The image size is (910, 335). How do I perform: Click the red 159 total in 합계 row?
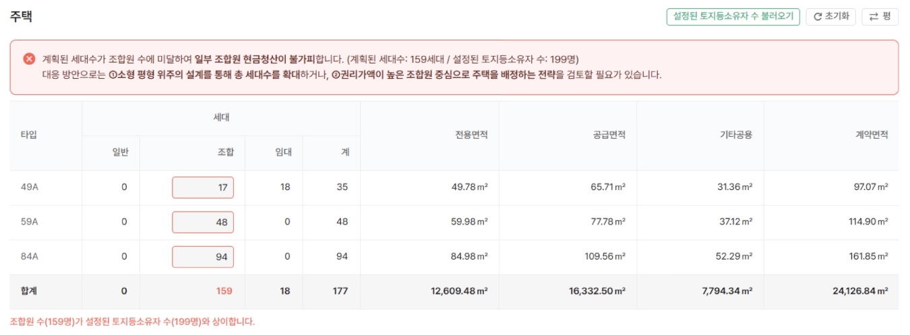click(x=224, y=291)
